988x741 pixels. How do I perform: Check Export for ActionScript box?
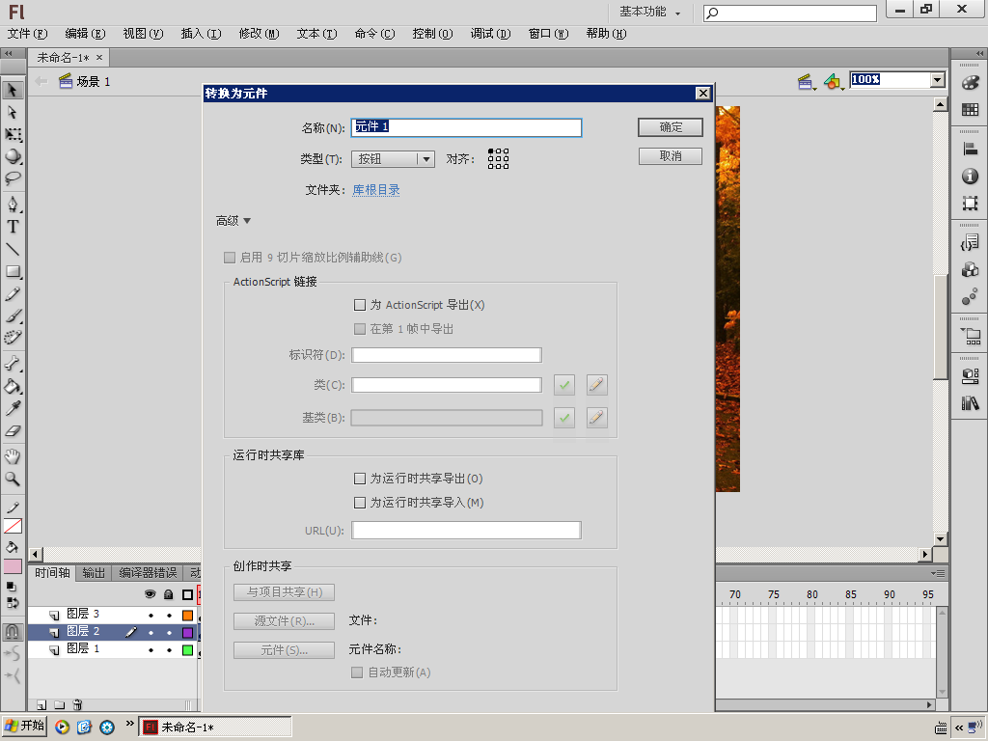point(360,305)
